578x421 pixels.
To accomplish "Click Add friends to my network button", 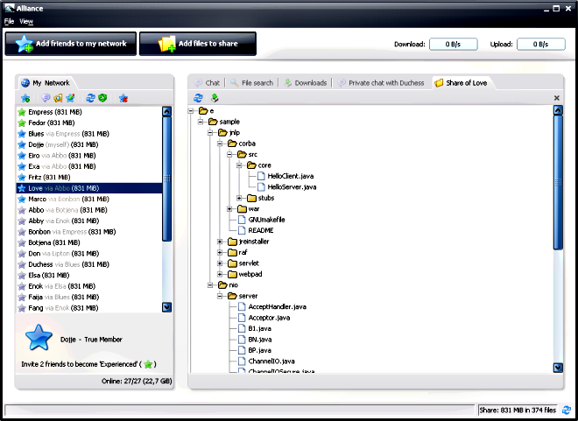I will [x=71, y=44].
